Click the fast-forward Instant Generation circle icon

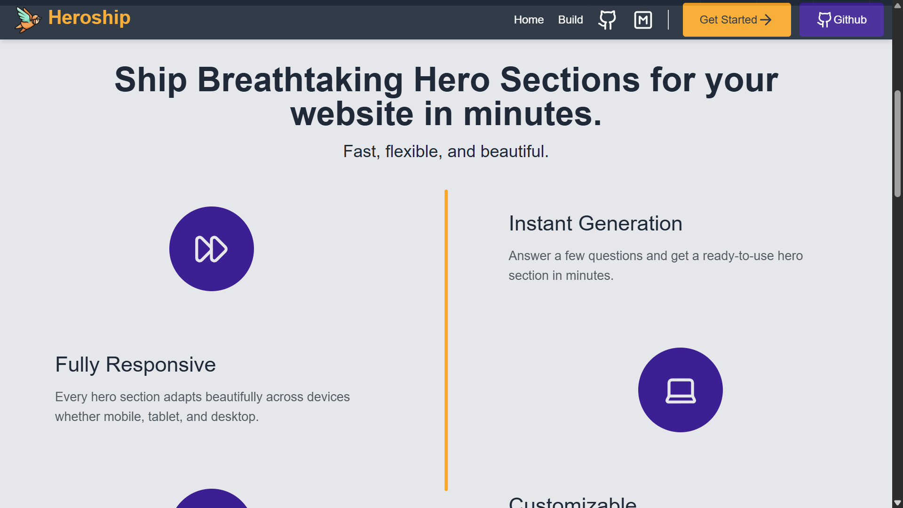(212, 249)
